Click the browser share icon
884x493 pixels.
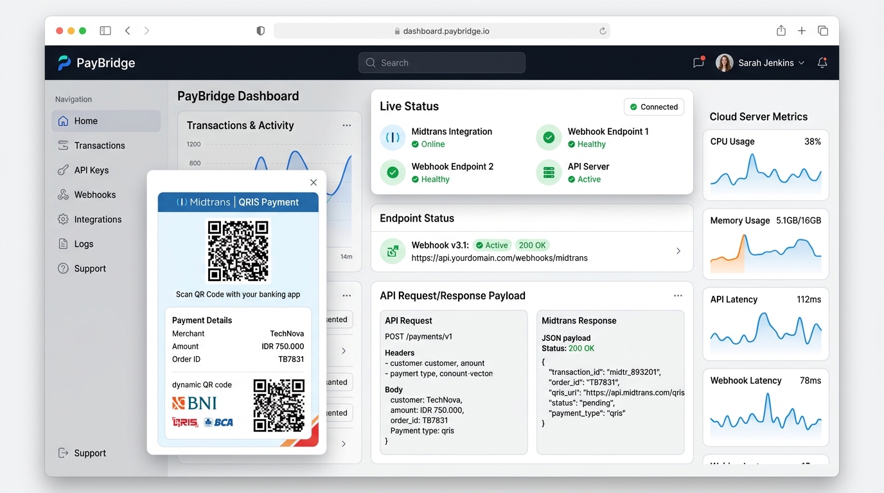point(781,30)
